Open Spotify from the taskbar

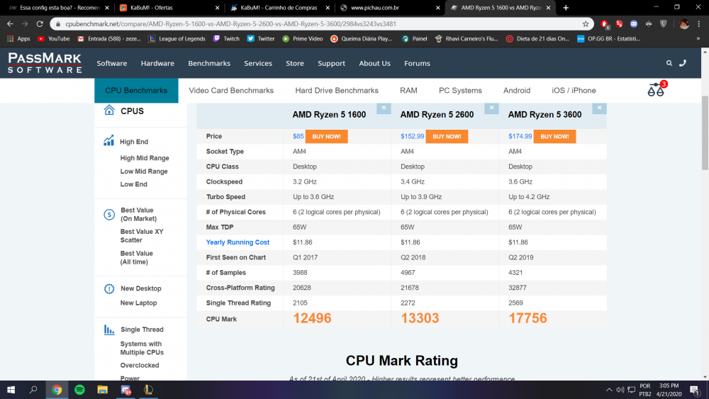pos(79,390)
